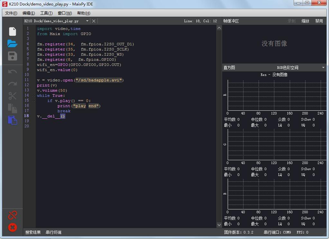Click the v.__del__() code line
Screen dimensions: 329x239
point(51,116)
